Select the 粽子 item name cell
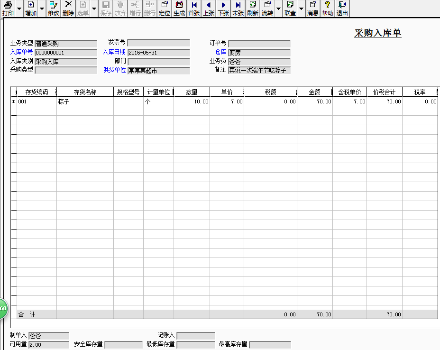Image resolution: width=440 pixels, height=350 pixels. pos(85,101)
